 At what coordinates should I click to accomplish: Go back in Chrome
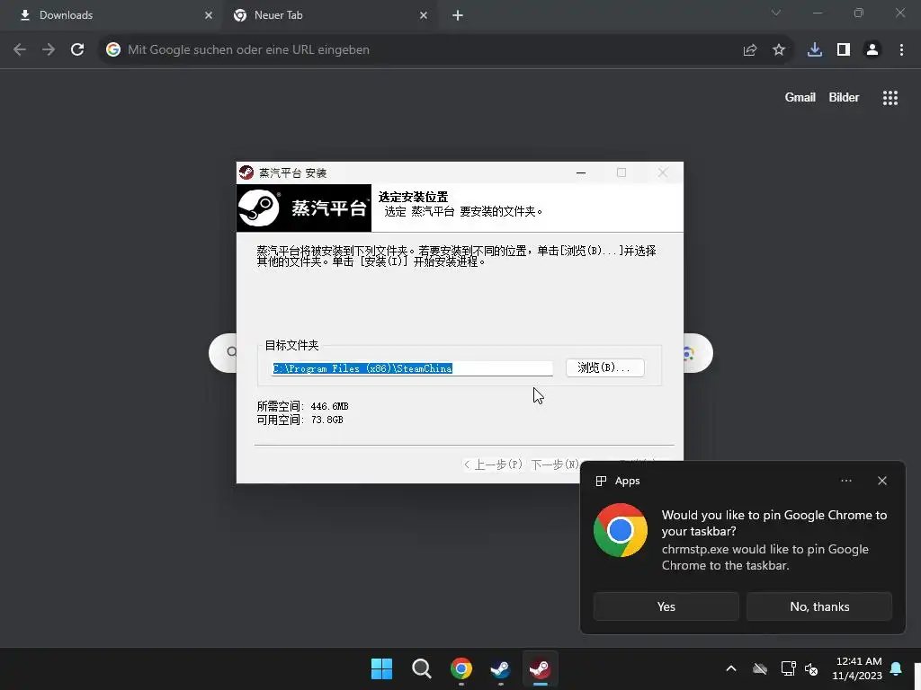[x=20, y=50]
